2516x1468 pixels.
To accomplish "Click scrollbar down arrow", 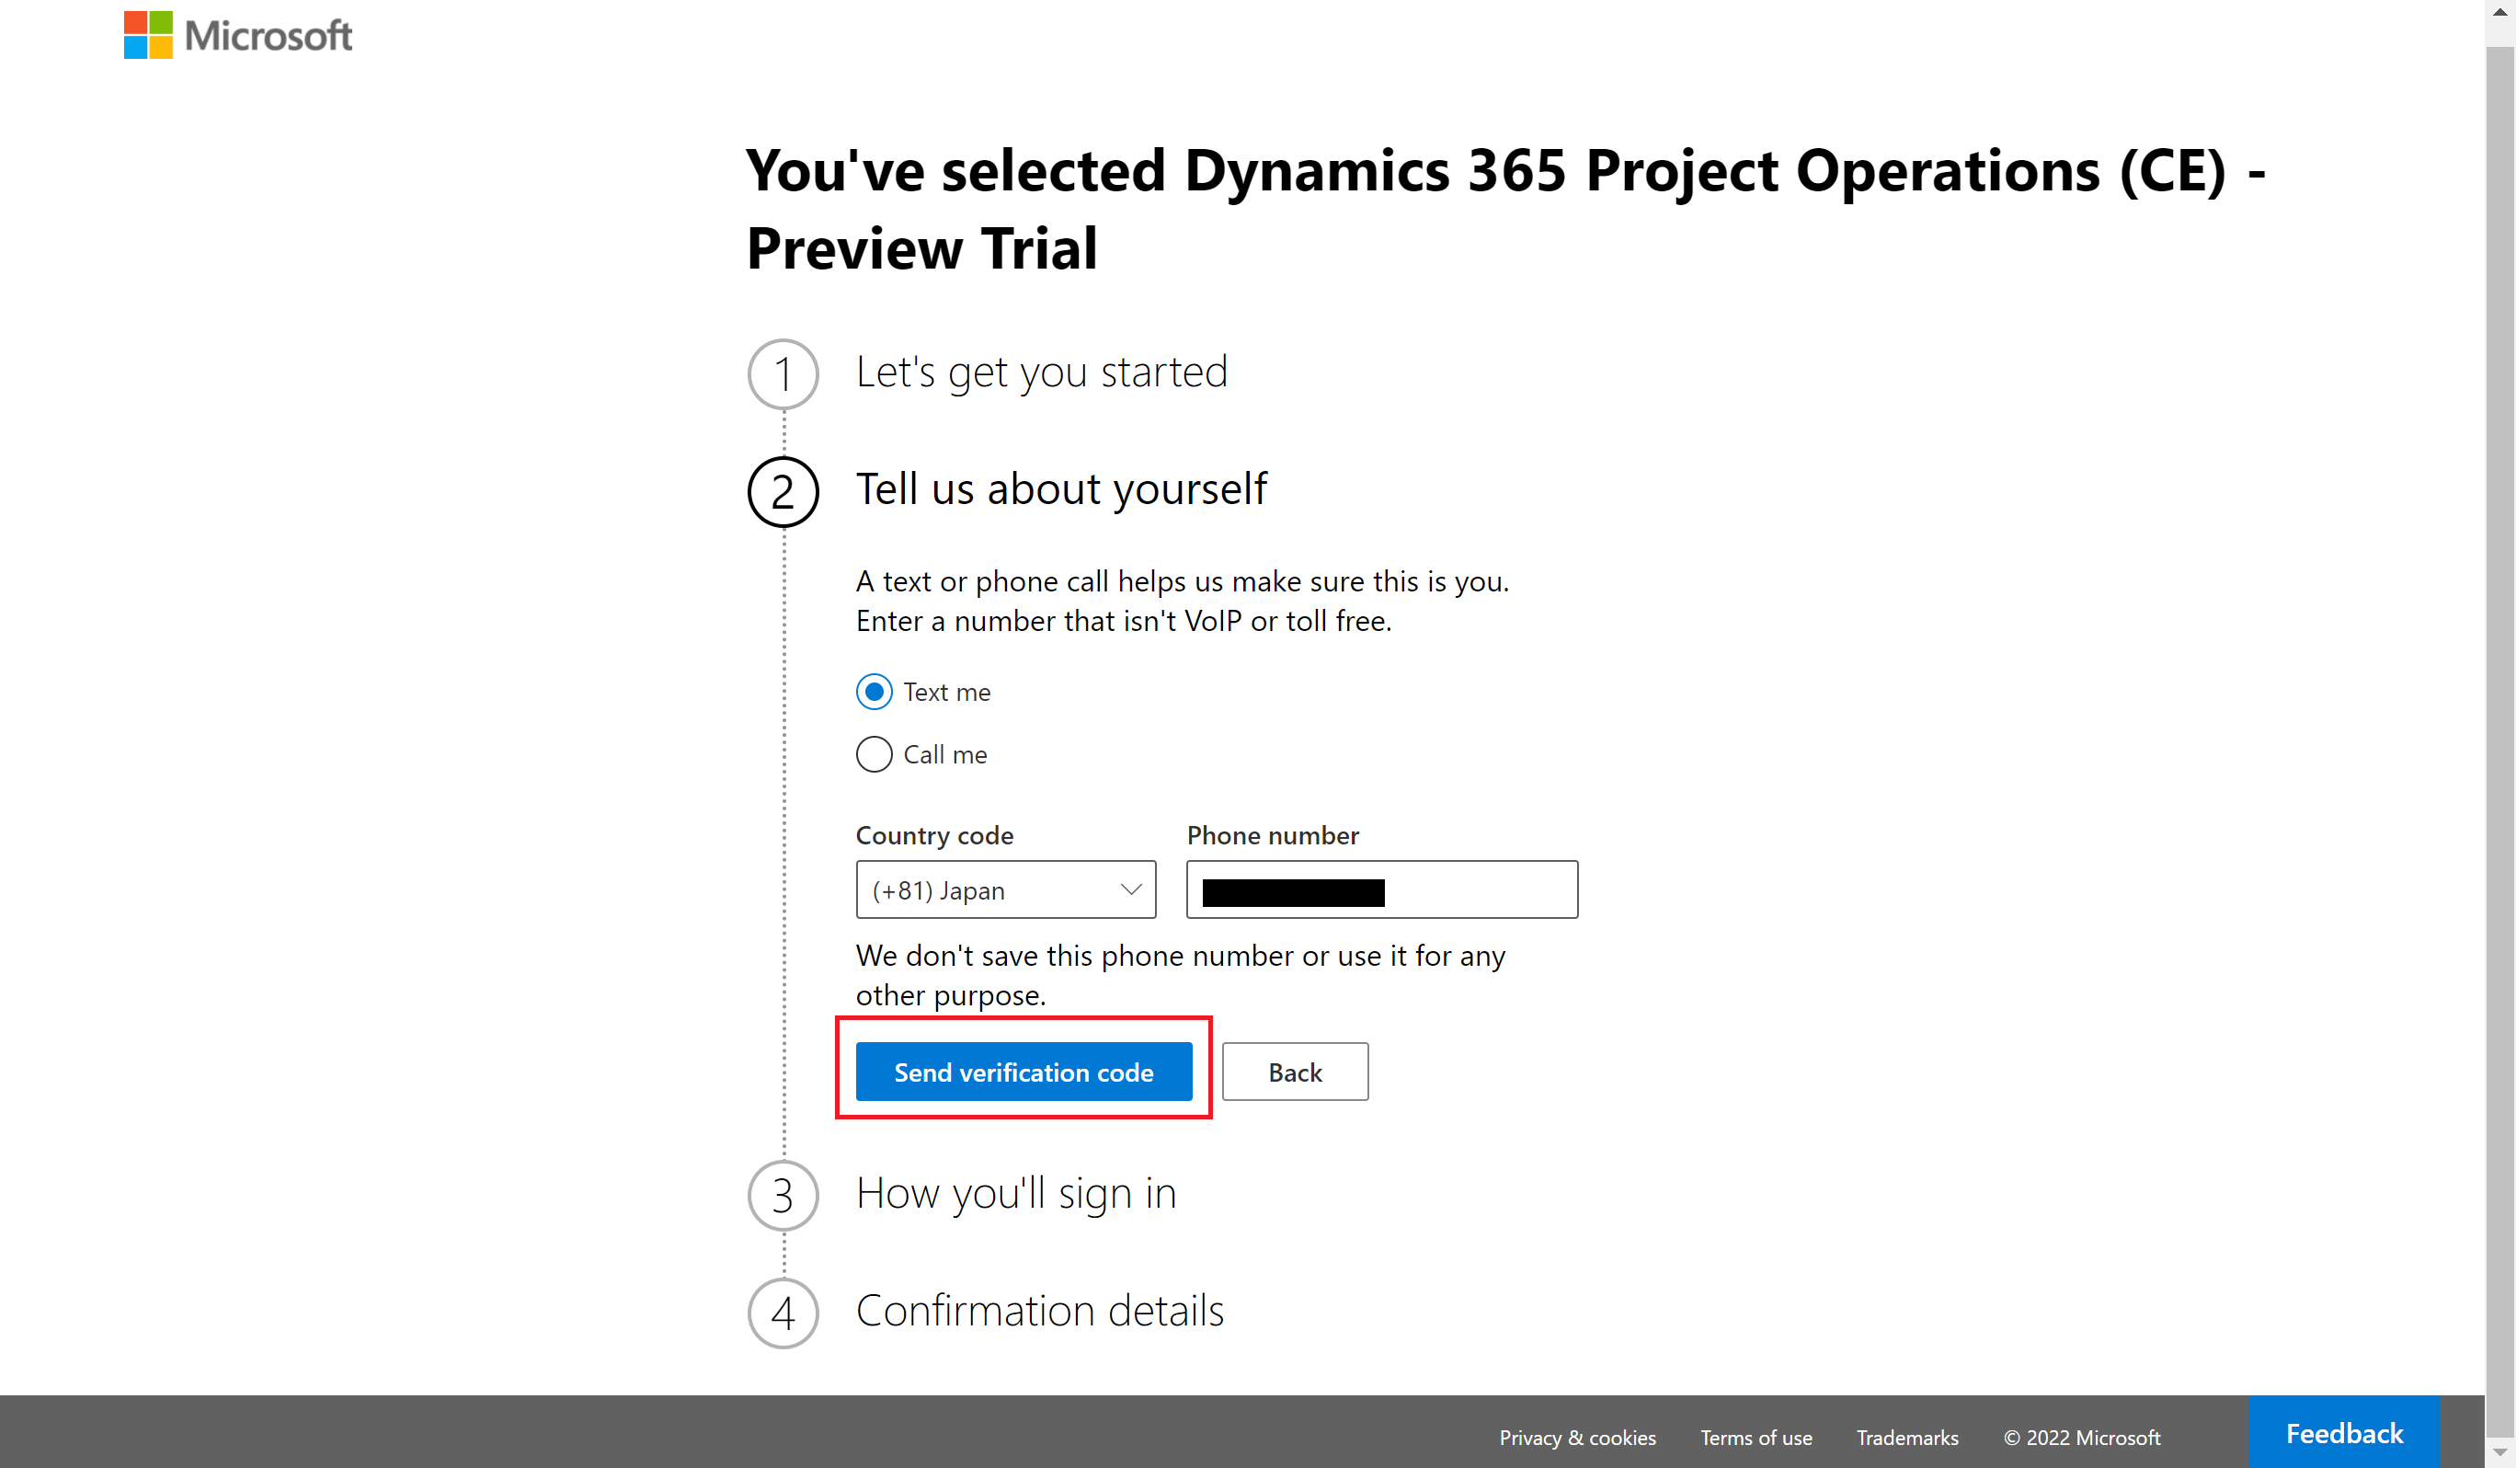I will coord(2500,1452).
